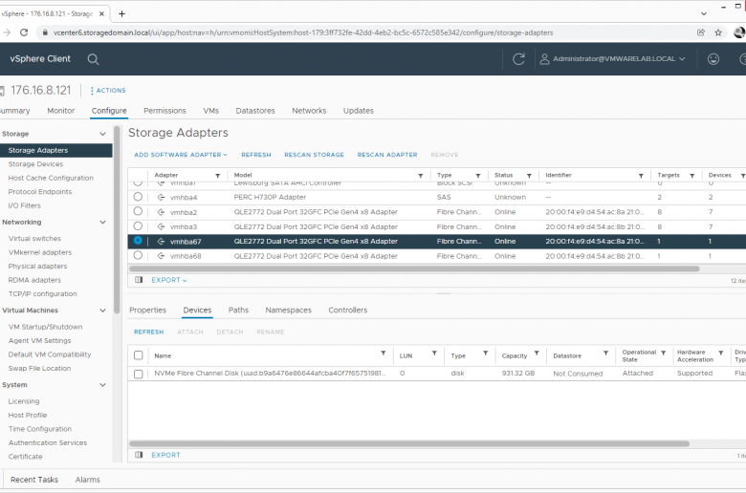Collapse the Virtual Machines section
Image resolution: width=746 pixels, height=493 pixels.
click(102, 311)
